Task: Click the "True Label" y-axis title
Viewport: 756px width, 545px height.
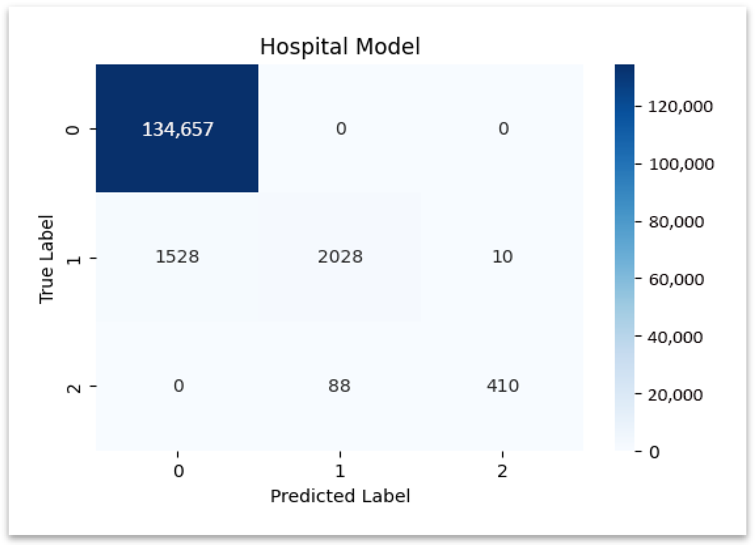Action: (46, 259)
